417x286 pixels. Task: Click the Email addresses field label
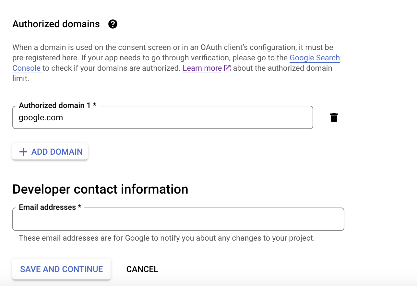[x=50, y=207]
